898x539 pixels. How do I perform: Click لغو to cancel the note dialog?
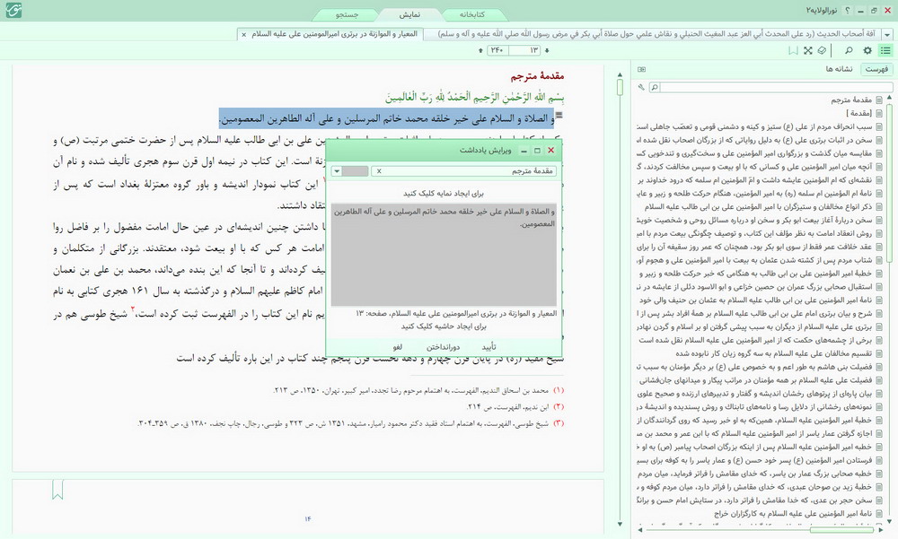click(x=398, y=347)
